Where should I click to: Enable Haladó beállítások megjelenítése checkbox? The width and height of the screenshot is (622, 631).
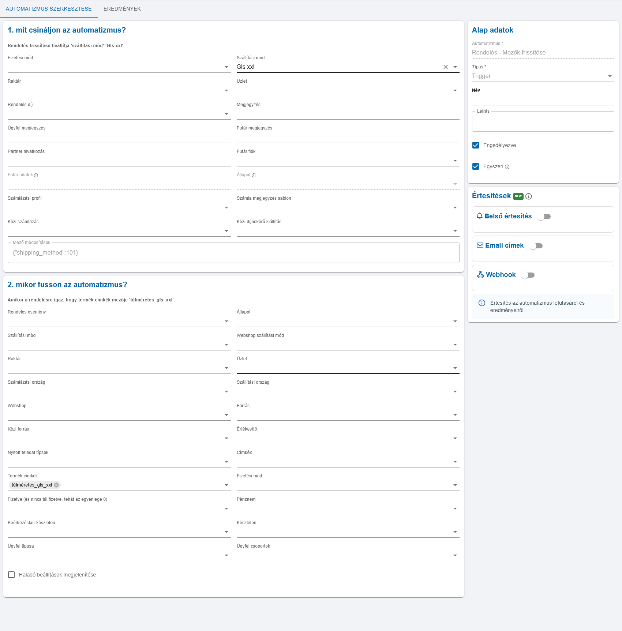(11, 575)
